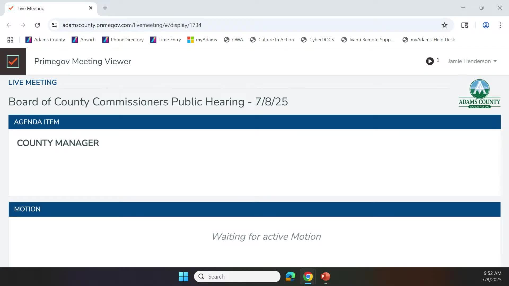Open the site information icon in address bar
Screen dimensions: 509x286
pos(55,25)
